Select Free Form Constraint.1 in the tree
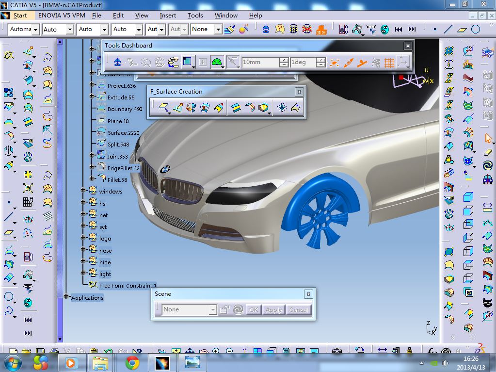The width and height of the screenshot is (496, 372). tap(128, 286)
